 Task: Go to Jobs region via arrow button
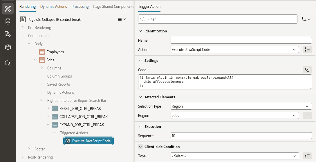coord(307,116)
